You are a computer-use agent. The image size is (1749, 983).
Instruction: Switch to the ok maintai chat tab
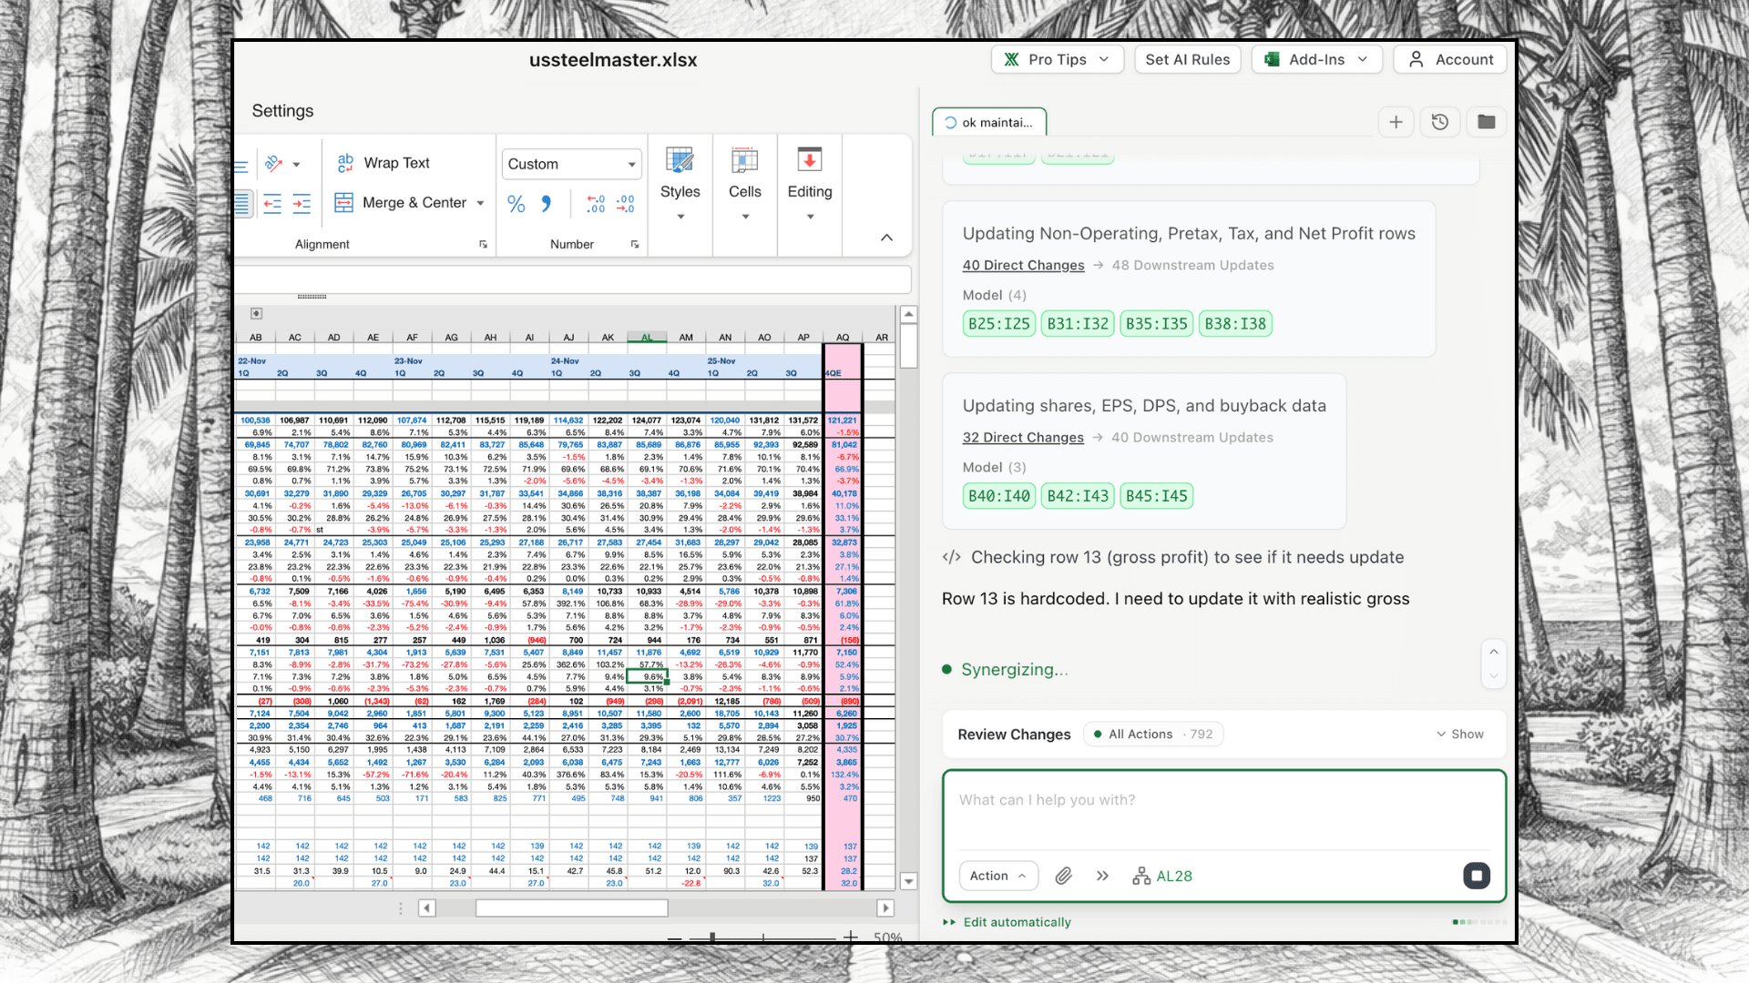pos(989,121)
